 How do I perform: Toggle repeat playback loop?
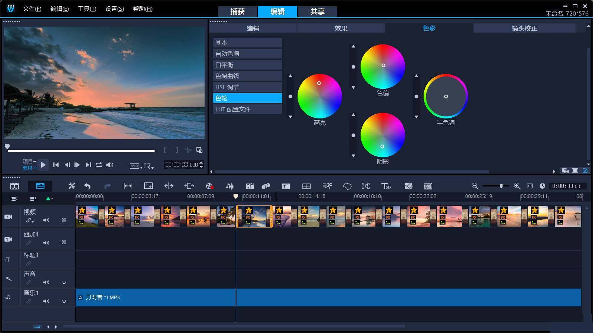[x=99, y=165]
